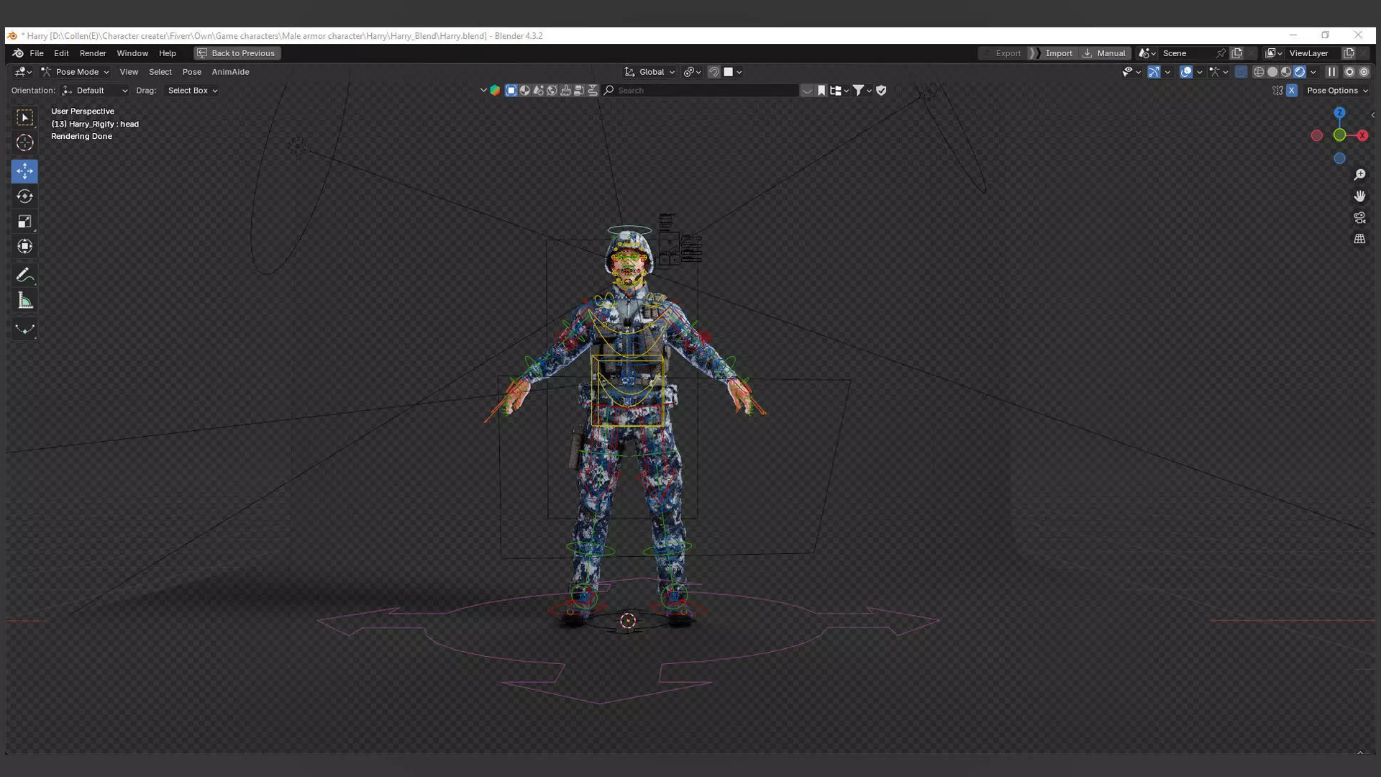1381x777 pixels.
Task: Toggle X-axis mirror button
Action: 1292,91
